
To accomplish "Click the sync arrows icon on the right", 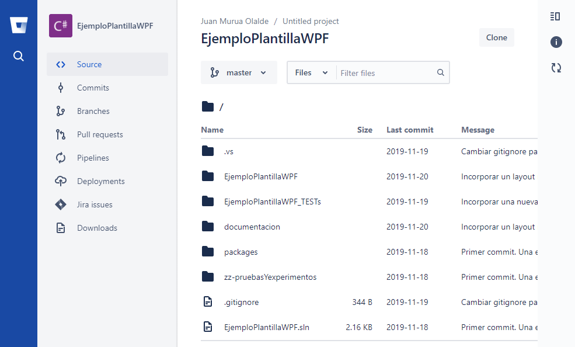I will coord(556,68).
